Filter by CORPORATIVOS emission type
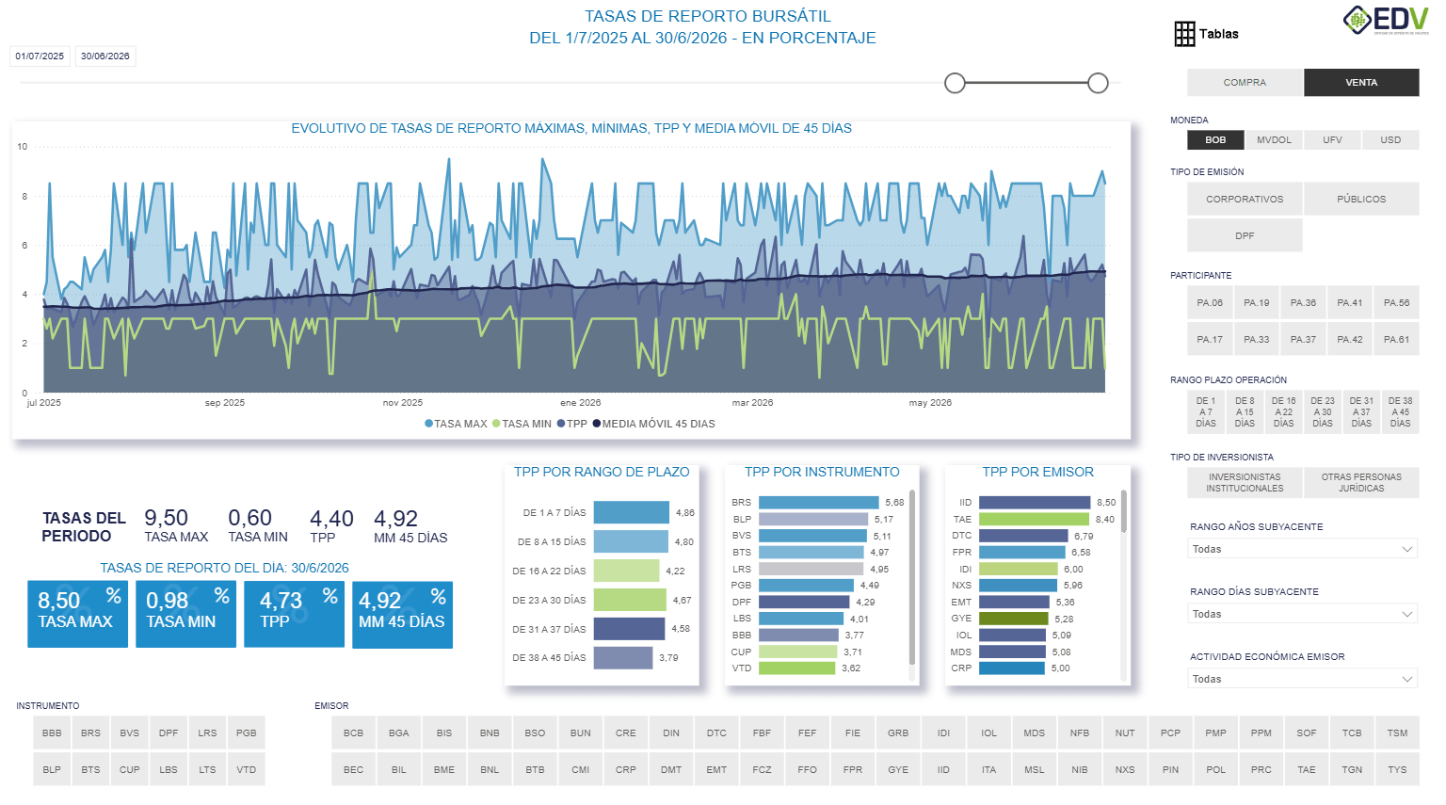The image size is (1446, 805). pyautogui.click(x=1245, y=199)
